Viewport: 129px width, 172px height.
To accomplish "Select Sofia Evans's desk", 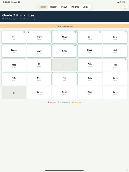I will point(64,51).
